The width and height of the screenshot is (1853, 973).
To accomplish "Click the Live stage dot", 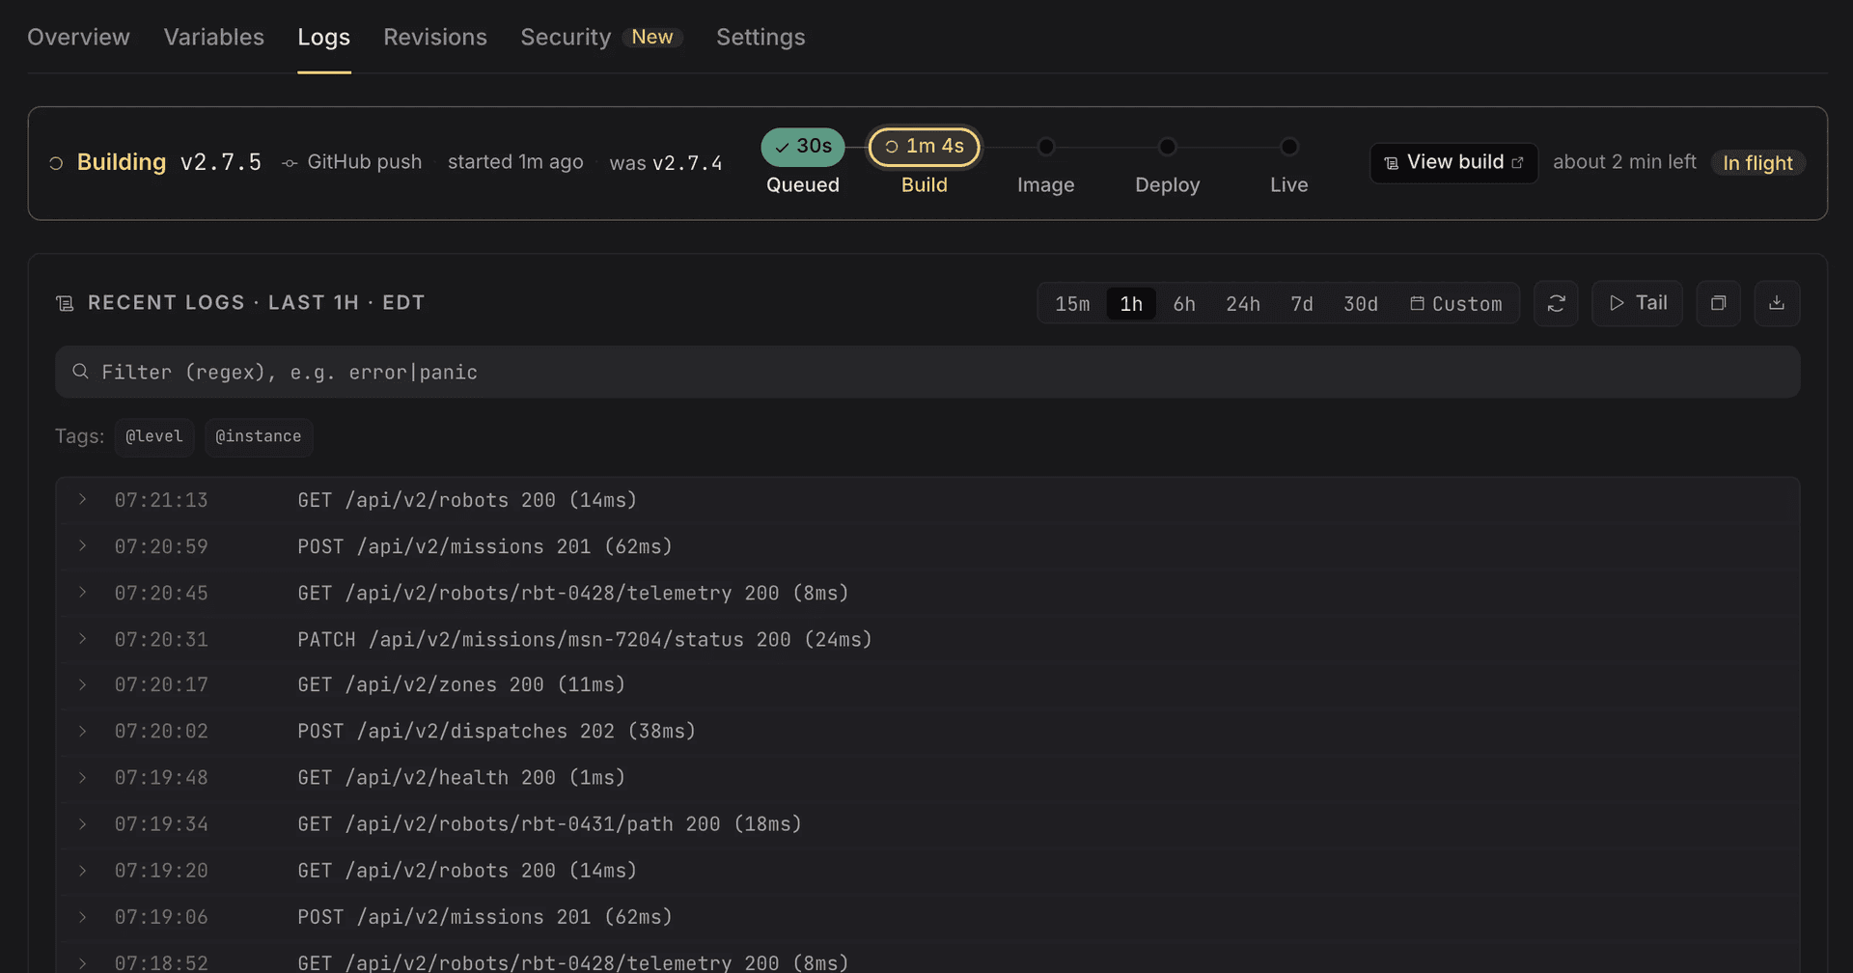I will pos(1289,147).
